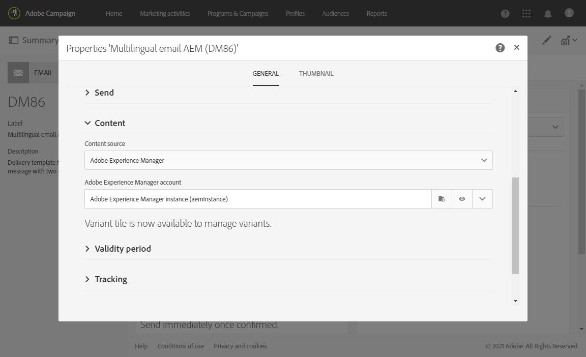Click the dialog scrollbar up arrow

point(515,91)
